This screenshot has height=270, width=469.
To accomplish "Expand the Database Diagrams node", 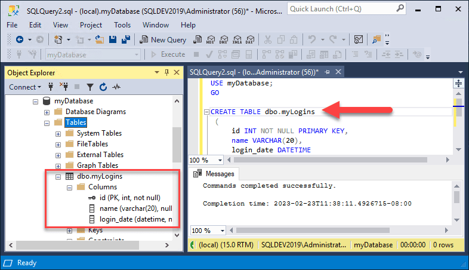I will pyautogui.click(x=47, y=112).
